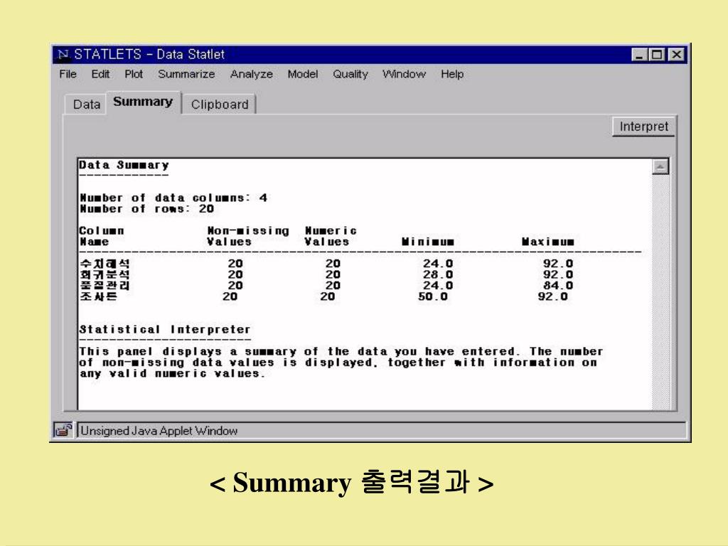Open the Window menu
728x546 pixels.
(x=404, y=74)
